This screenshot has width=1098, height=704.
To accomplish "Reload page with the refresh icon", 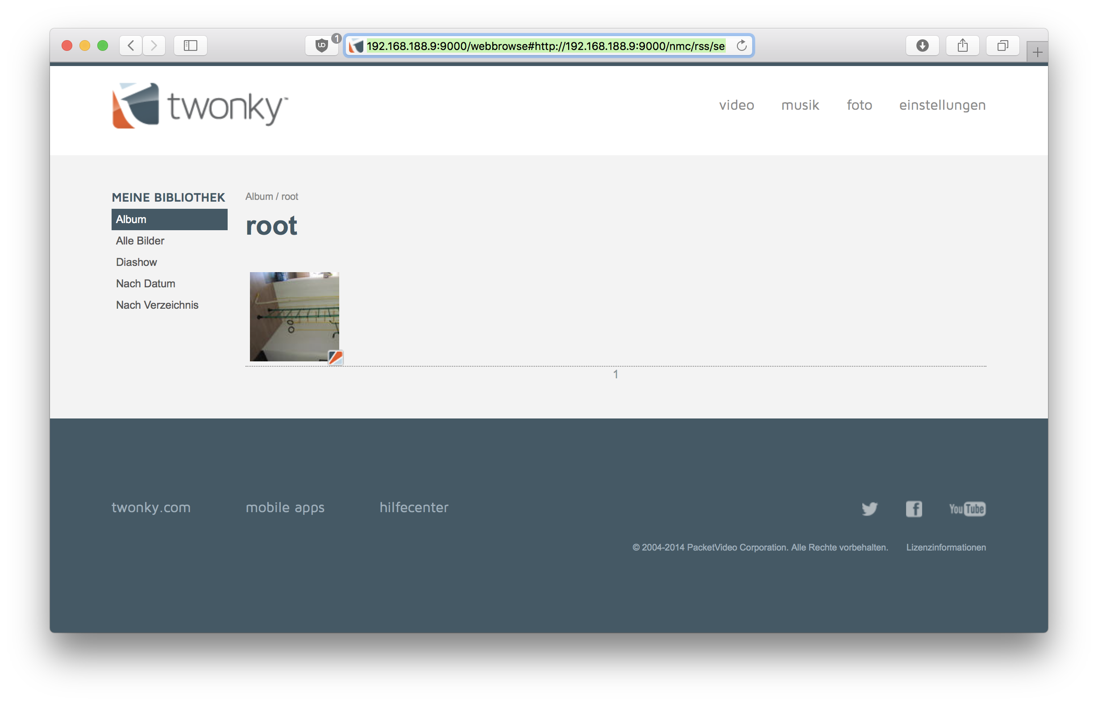I will coord(741,46).
